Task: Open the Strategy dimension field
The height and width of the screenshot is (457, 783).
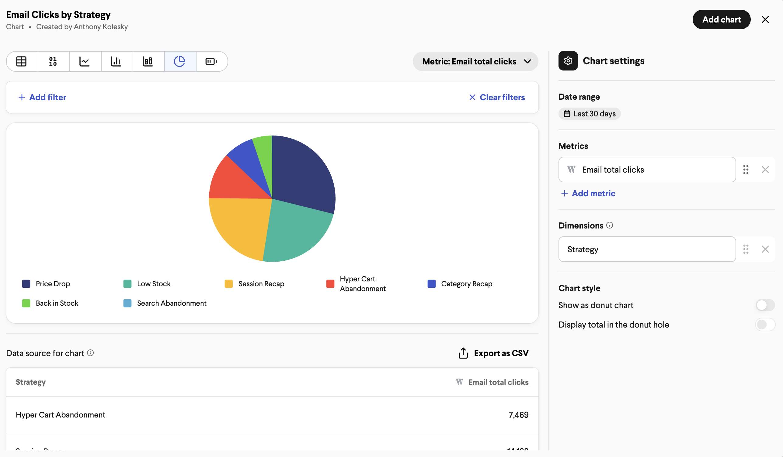Action: pos(647,249)
